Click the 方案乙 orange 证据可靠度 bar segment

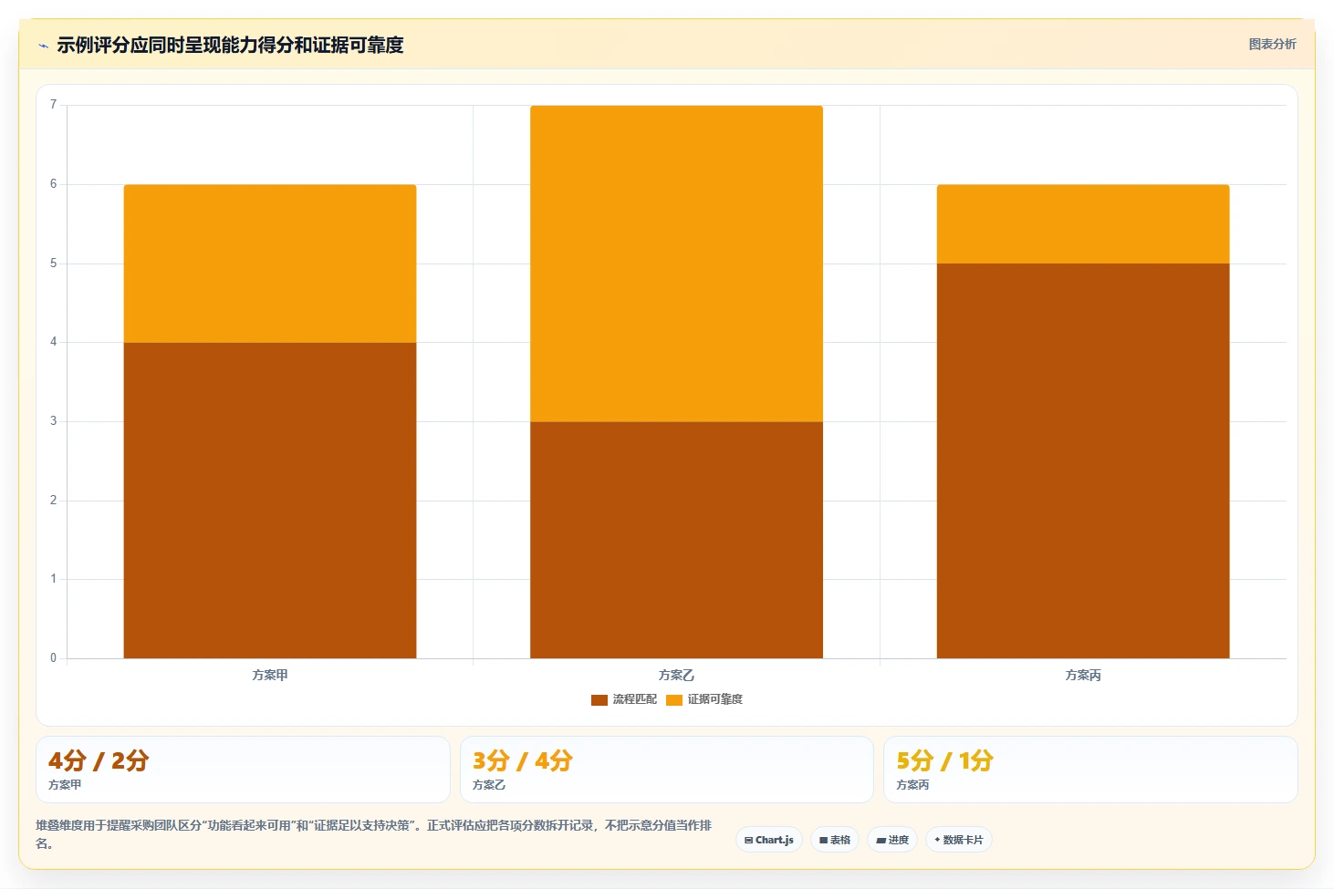[676, 264]
